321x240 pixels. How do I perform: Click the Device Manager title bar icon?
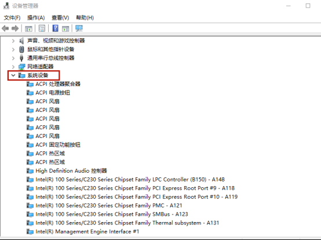pos(6,6)
